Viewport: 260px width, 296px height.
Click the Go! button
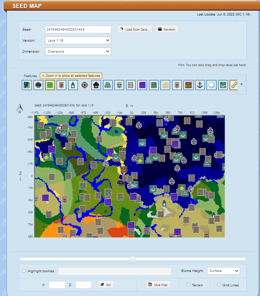106,285
